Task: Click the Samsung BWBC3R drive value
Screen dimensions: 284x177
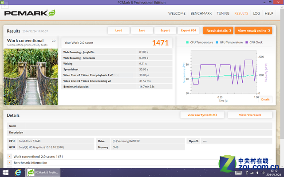Action: click(x=126, y=141)
